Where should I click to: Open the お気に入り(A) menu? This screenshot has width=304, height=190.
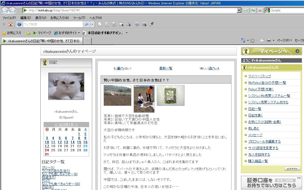coord(59,18)
